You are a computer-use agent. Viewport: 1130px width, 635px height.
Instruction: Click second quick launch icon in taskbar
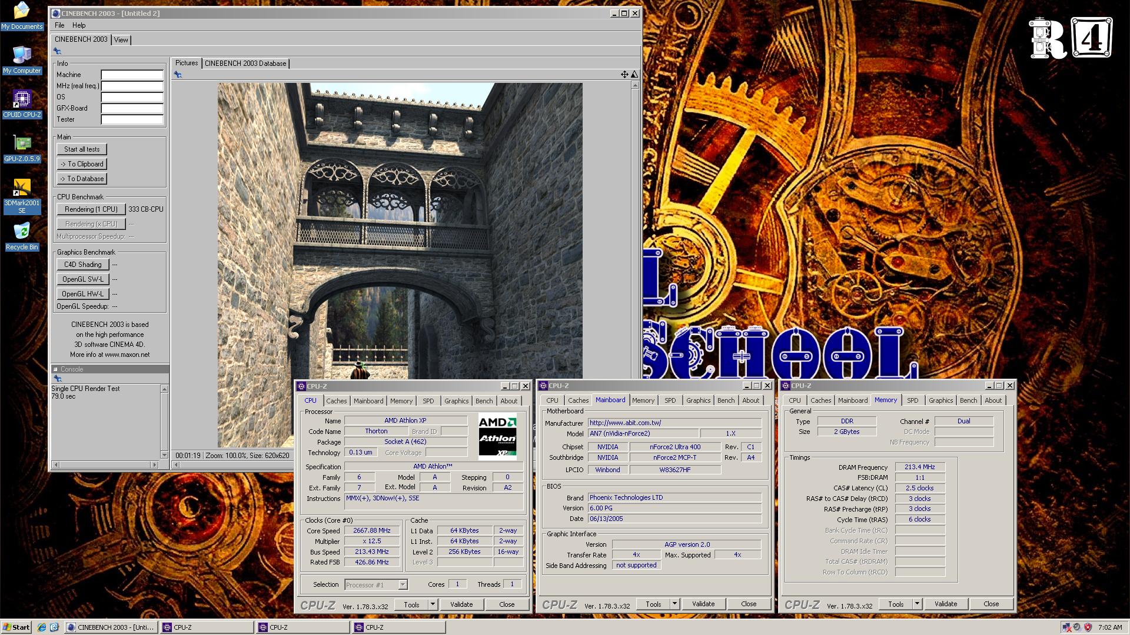pos(54,627)
